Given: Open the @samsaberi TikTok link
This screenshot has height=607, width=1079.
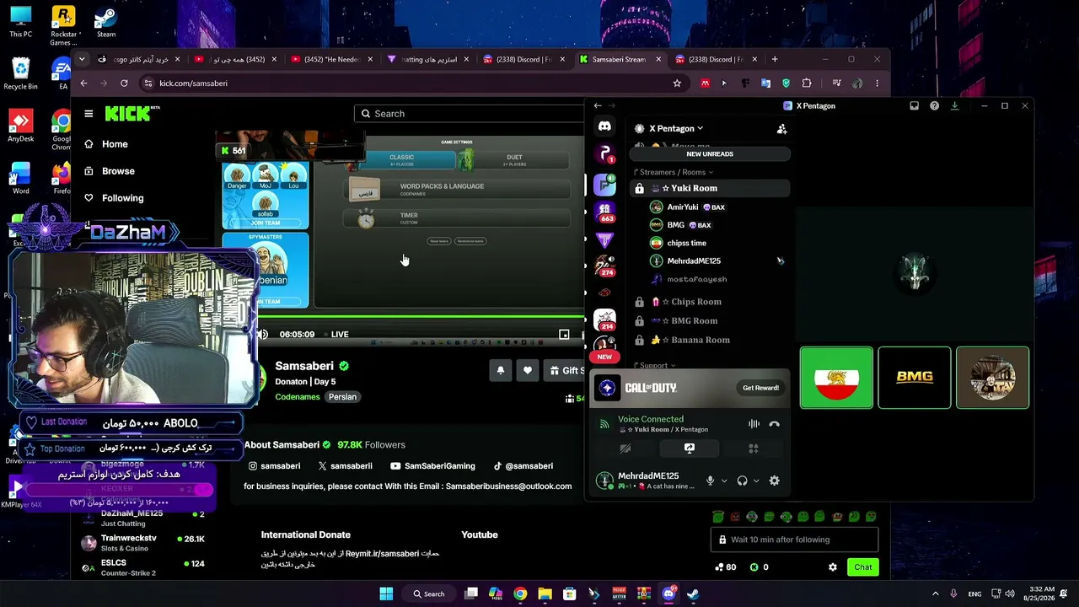Looking at the screenshot, I should tap(523, 466).
